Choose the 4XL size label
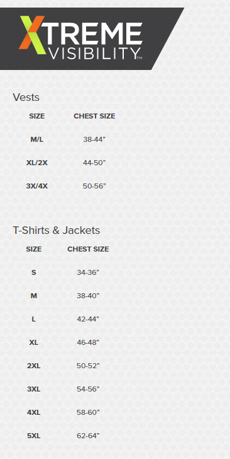 pos(34,413)
